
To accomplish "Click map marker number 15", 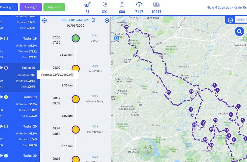I will tap(194, 125).
